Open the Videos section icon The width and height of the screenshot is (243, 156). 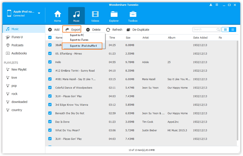pyautogui.click(x=95, y=14)
